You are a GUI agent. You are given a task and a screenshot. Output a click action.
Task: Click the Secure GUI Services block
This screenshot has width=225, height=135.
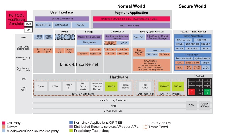tap(62, 19)
